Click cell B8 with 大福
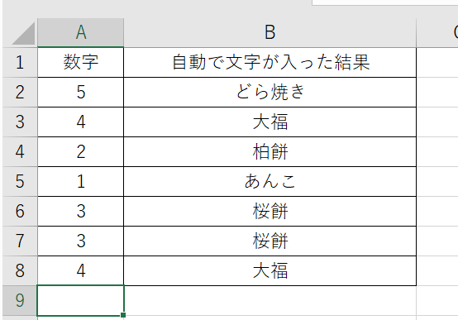This screenshot has width=458, height=320. point(270,271)
